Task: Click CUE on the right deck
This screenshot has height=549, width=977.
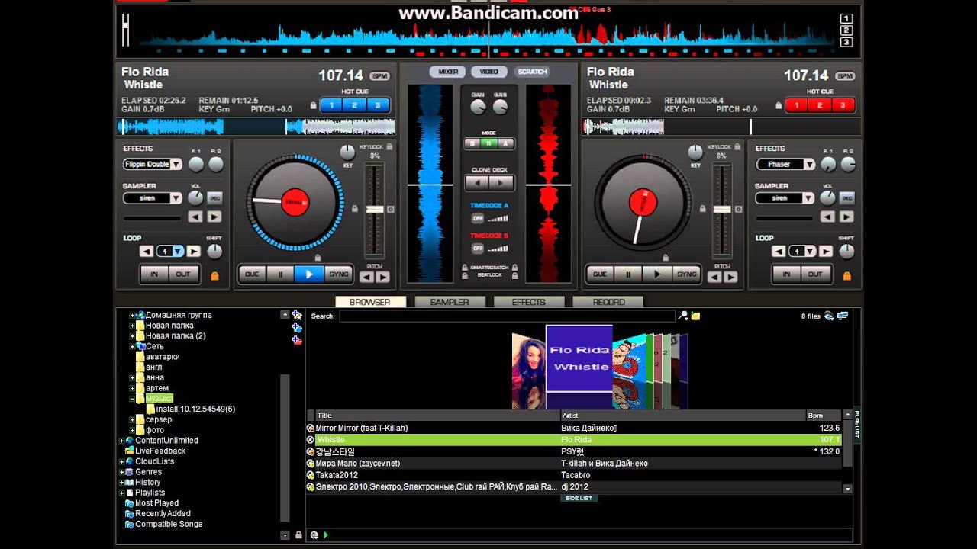Action: 600,274
